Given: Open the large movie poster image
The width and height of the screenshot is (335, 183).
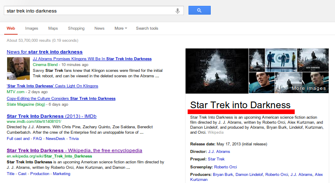Looking at the screenshot, I should (x=217, y=71).
